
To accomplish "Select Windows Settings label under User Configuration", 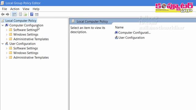I will pyautogui.click(x=26, y=53).
